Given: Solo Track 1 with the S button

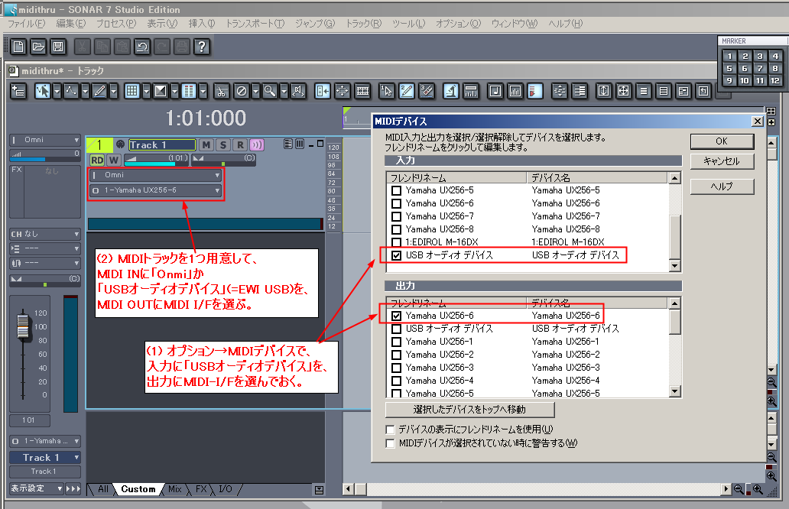Looking at the screenshot, I should [x=223, y=145].
